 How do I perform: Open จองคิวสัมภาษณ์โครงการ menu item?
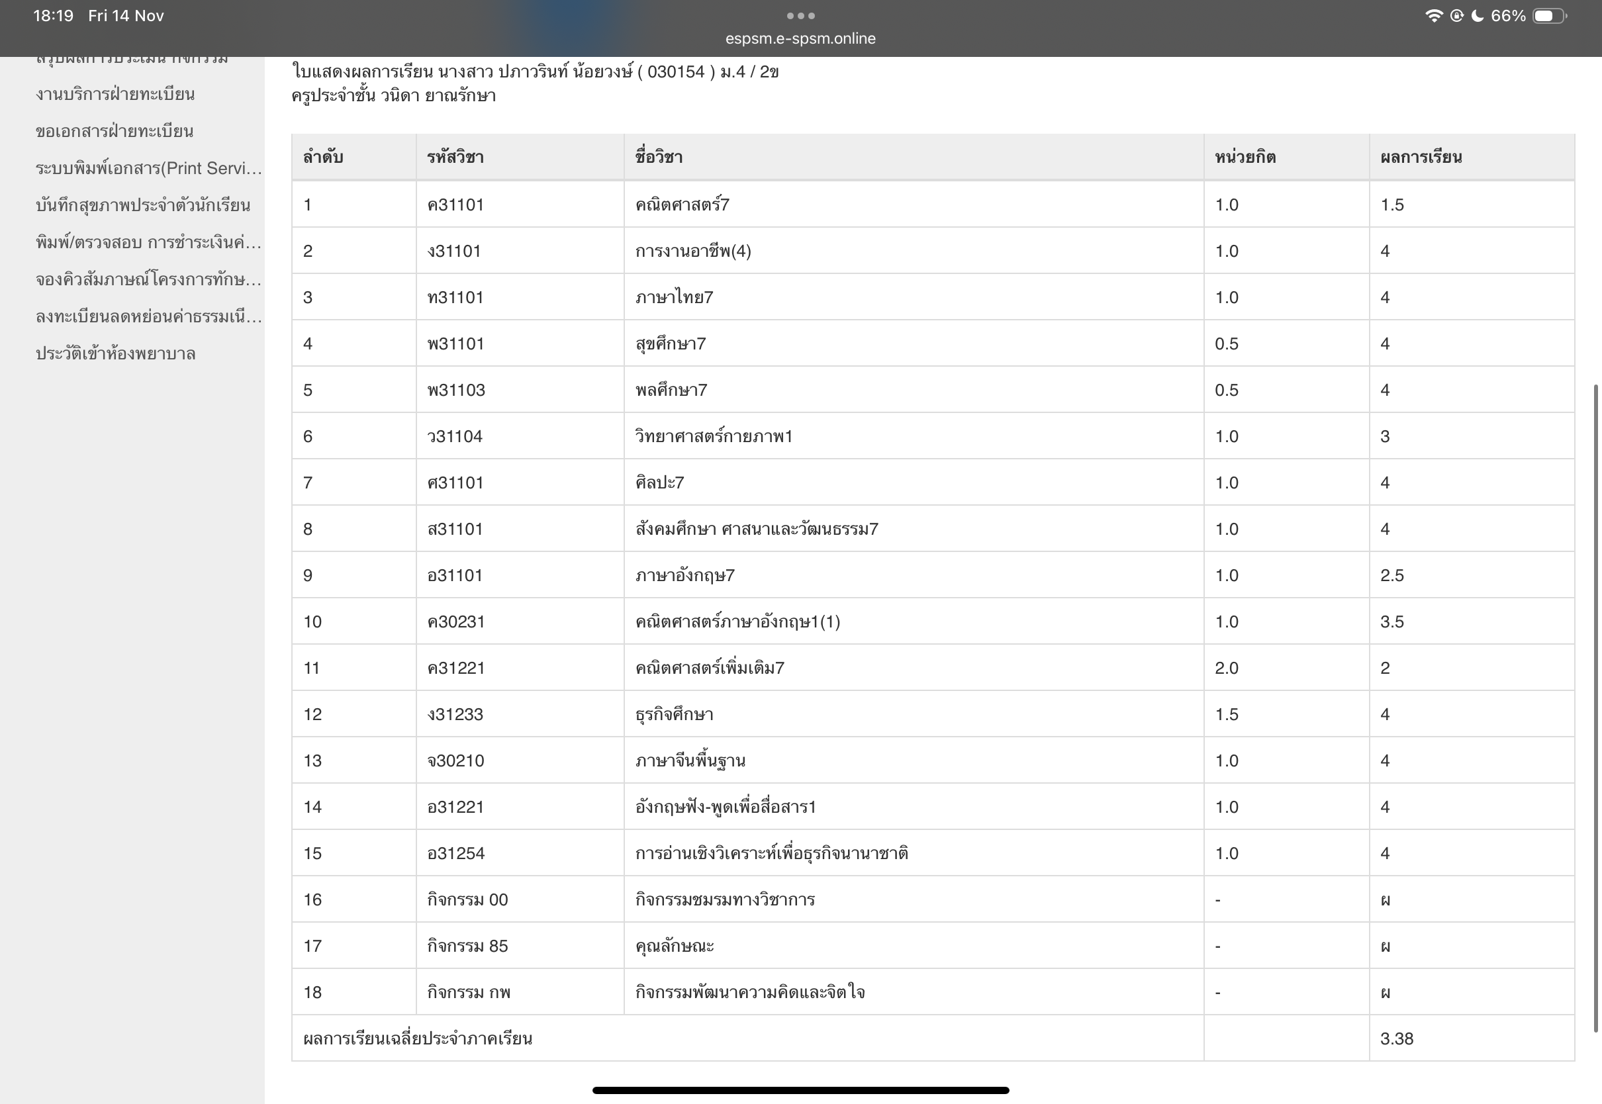(x=149, y=279)
